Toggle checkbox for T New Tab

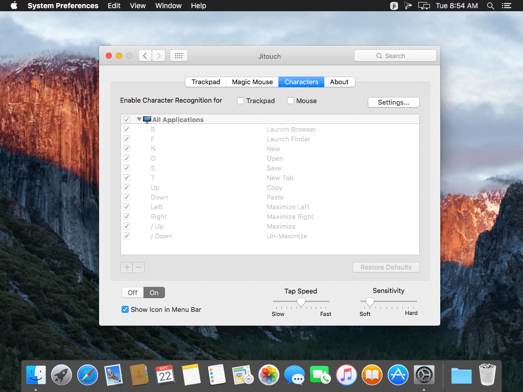pyautogui.click(x=127, y=178)
